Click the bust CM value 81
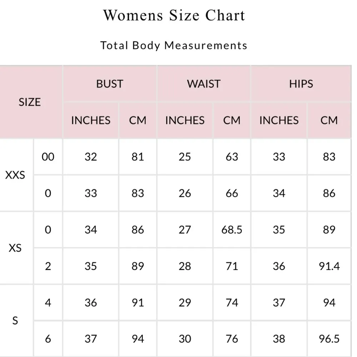Viewport: 357px width, 357px height. [x=138, y=157]
